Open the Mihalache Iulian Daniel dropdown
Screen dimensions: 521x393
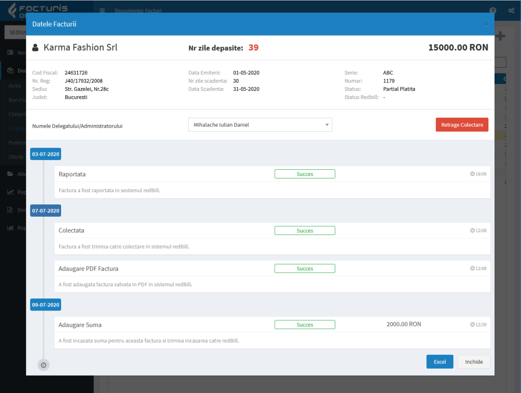[260, 125]
